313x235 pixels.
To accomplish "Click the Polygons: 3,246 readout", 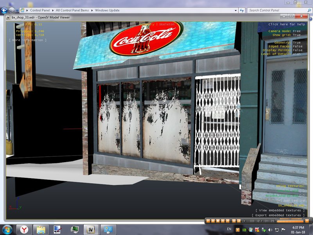I will [30, 31].
